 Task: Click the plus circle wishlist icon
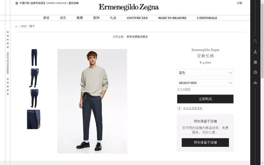click(179, 108)
